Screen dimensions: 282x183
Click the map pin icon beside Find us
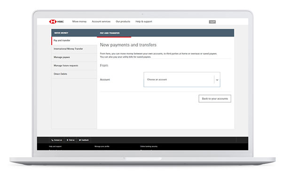(67, 140)
